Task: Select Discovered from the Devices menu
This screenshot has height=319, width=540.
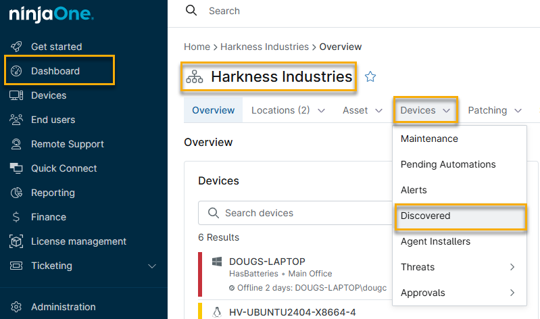Action: [x=425, y=216]
